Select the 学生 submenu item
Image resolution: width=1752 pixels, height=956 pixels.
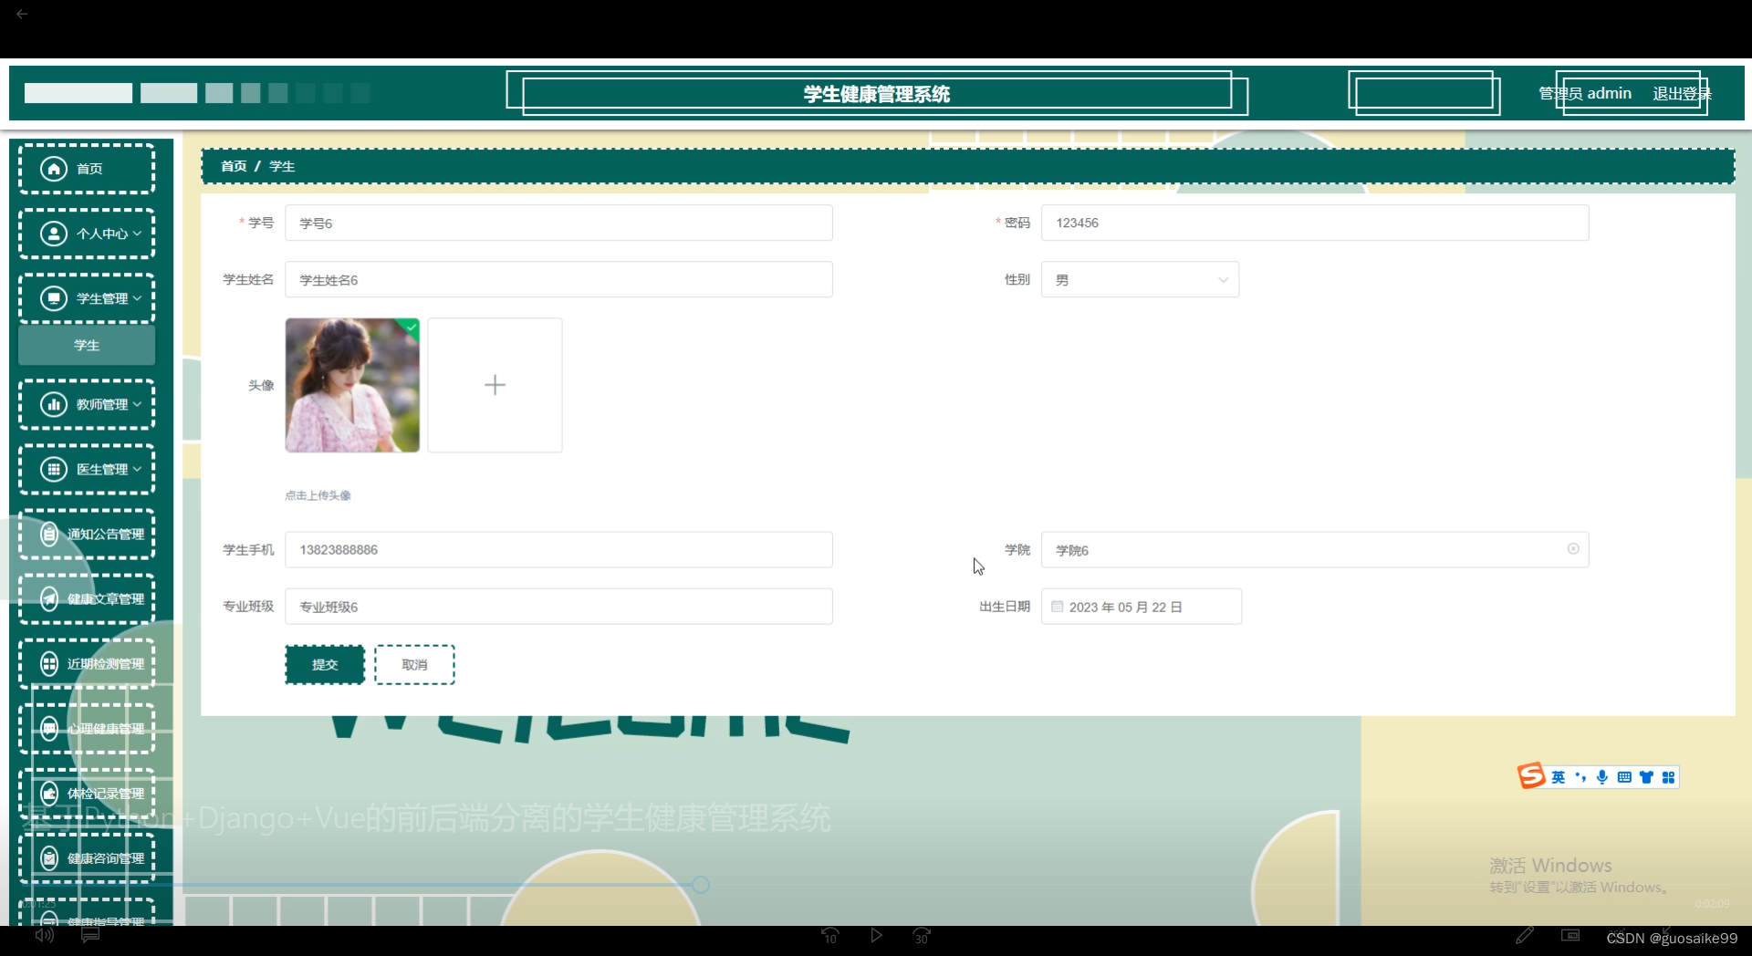coord(86,345)
